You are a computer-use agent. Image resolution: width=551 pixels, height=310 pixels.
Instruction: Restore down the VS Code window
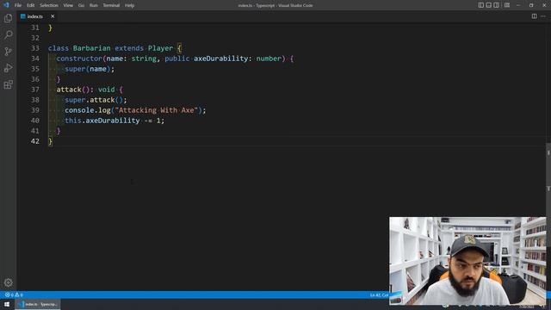click(531, 5)
